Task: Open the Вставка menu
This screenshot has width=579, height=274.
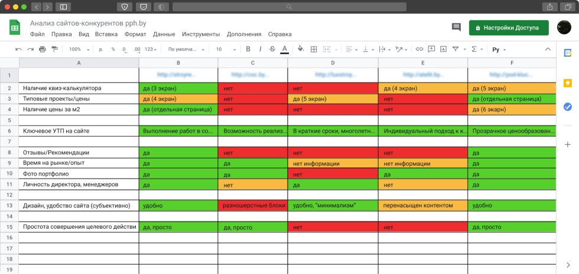Action: 106,34
